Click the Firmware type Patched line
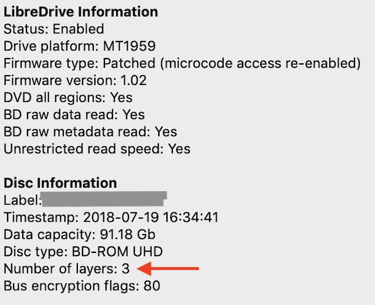 pos(182,63)
